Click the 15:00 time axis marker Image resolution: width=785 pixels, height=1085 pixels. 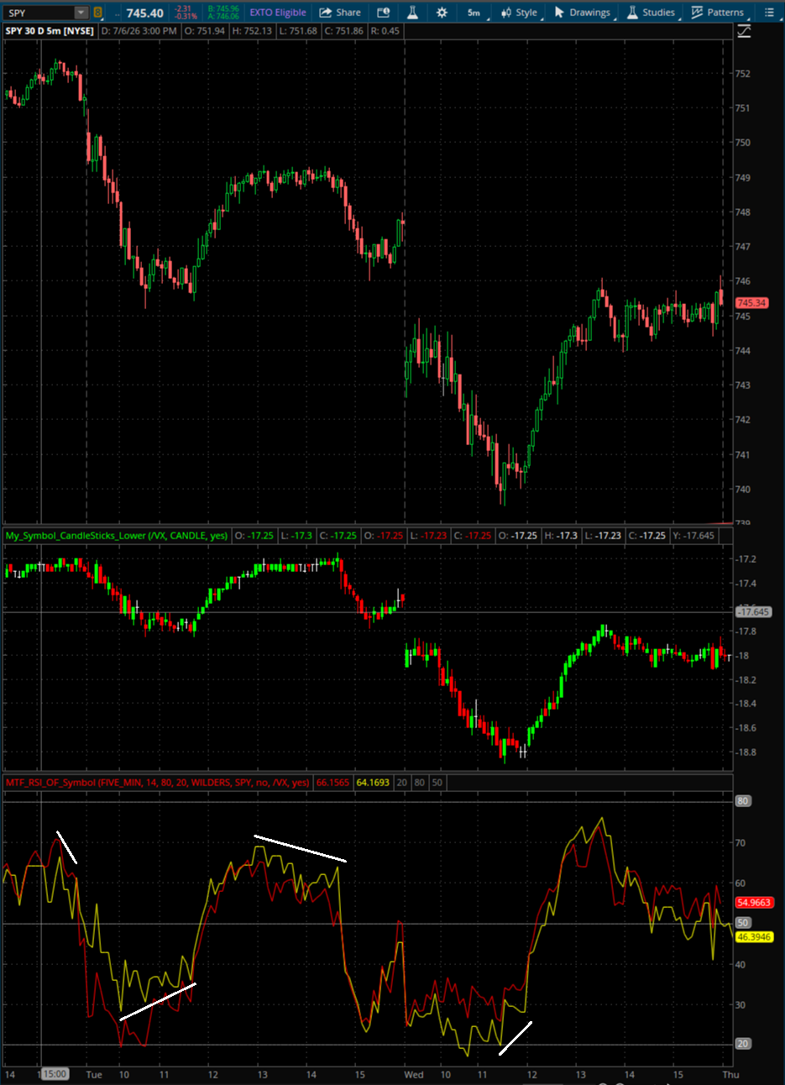[55, 1074]
